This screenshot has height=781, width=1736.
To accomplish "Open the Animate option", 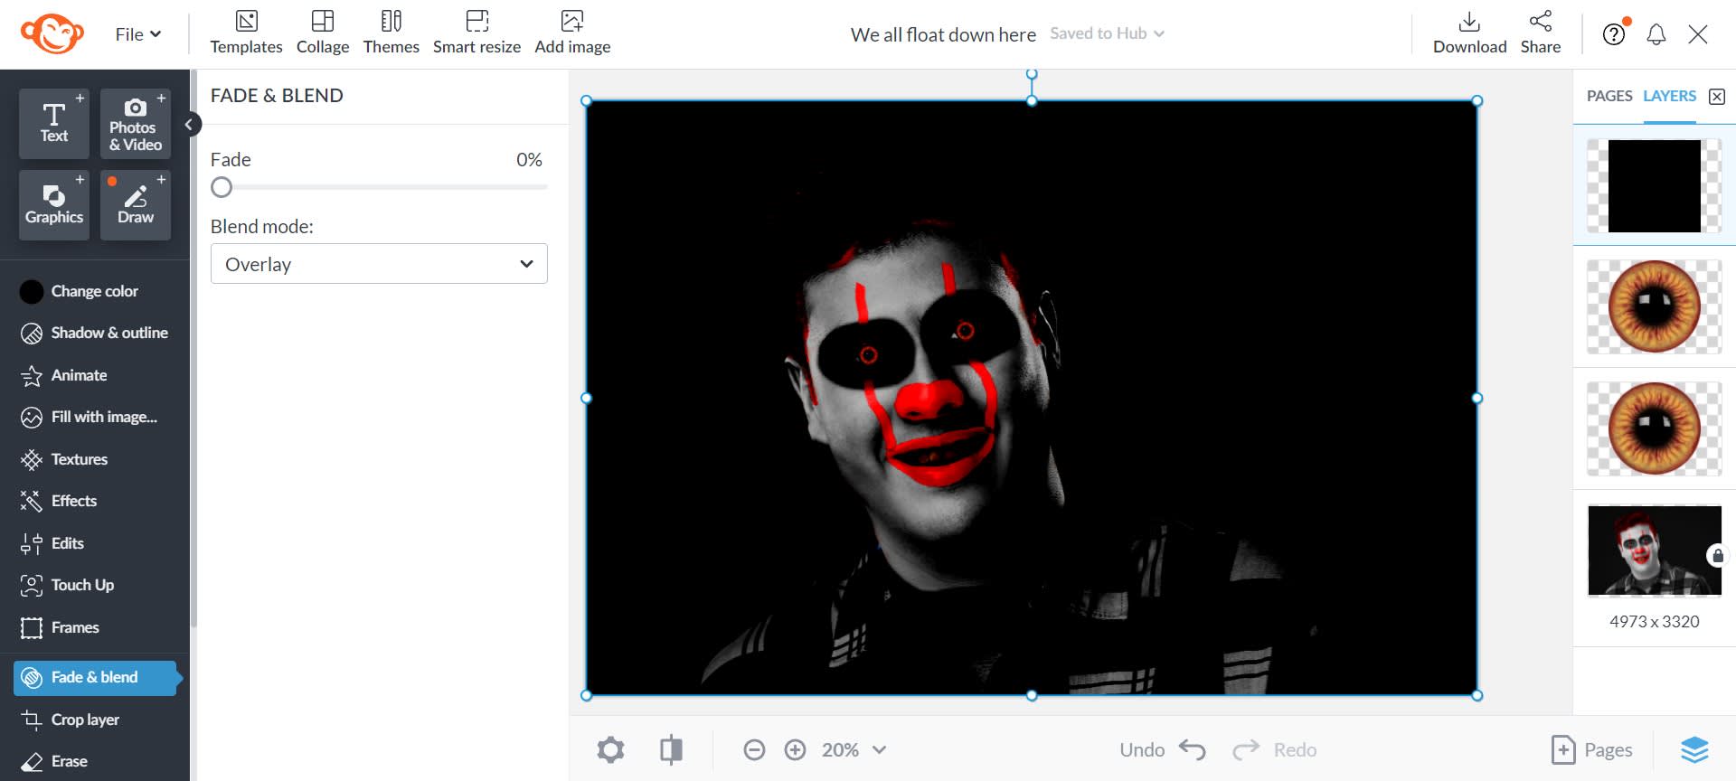I will point(63,375).
